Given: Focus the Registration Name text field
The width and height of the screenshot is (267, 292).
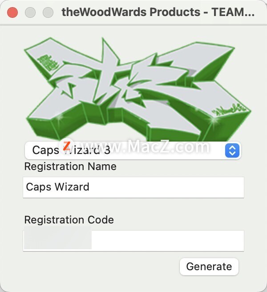Looking at the screenshot, I should coord(133,187).
